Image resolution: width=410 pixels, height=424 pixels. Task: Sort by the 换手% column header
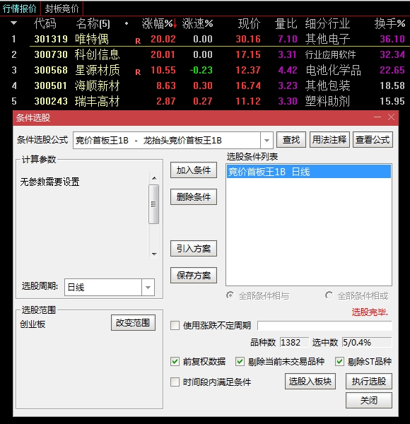(x=389, y=23)
